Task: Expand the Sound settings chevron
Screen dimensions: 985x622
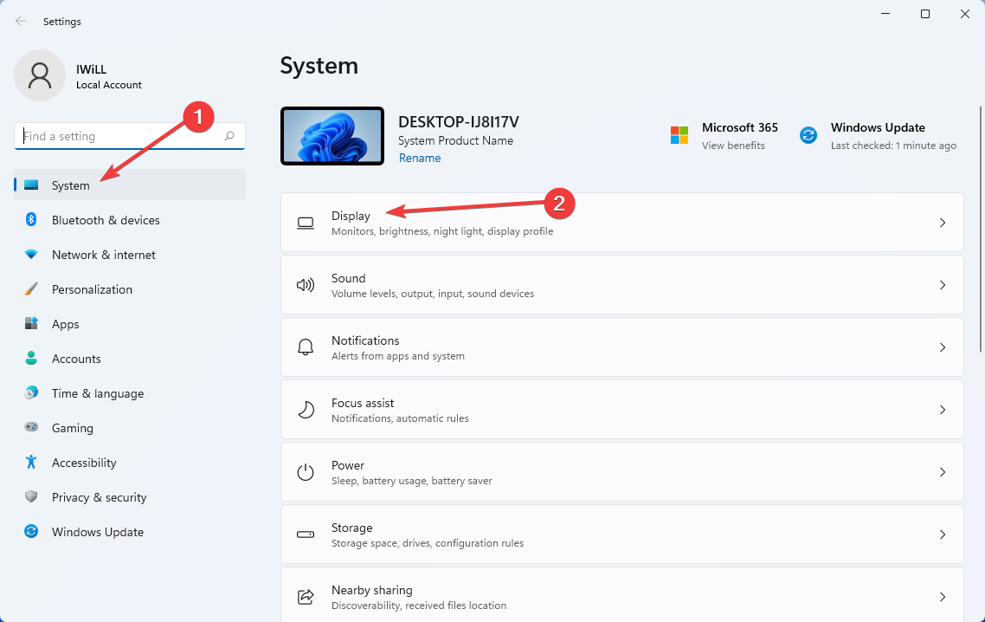Action: tap(943, 285)
